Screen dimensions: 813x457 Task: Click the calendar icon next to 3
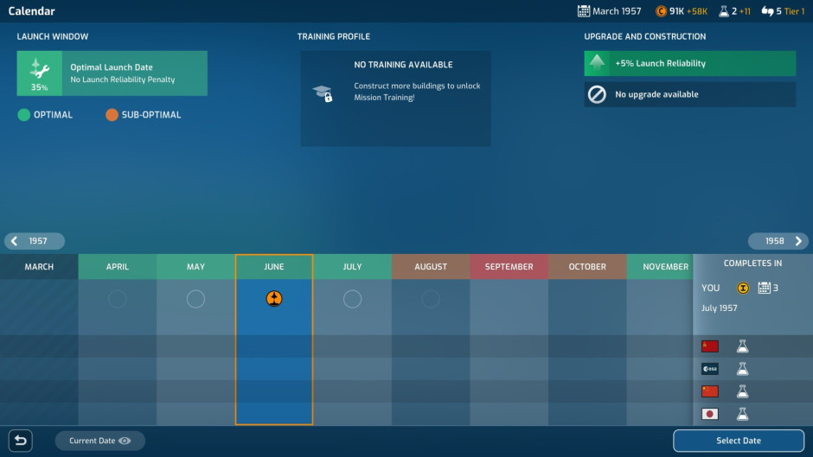(764, 288)
